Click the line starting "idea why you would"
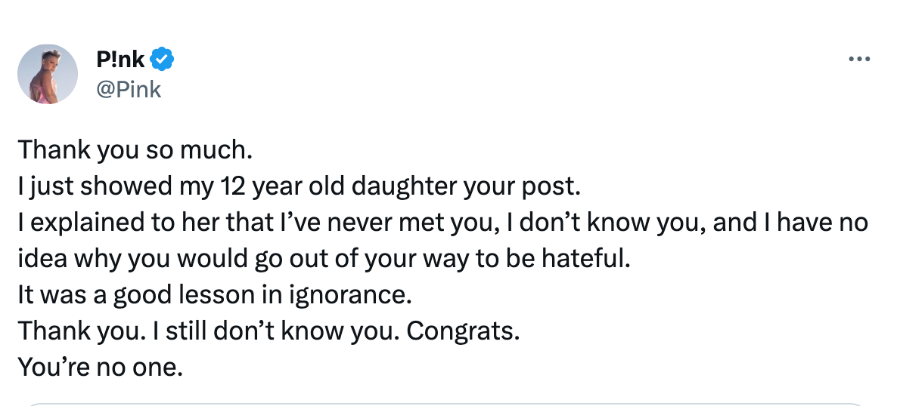 point(324,259)
